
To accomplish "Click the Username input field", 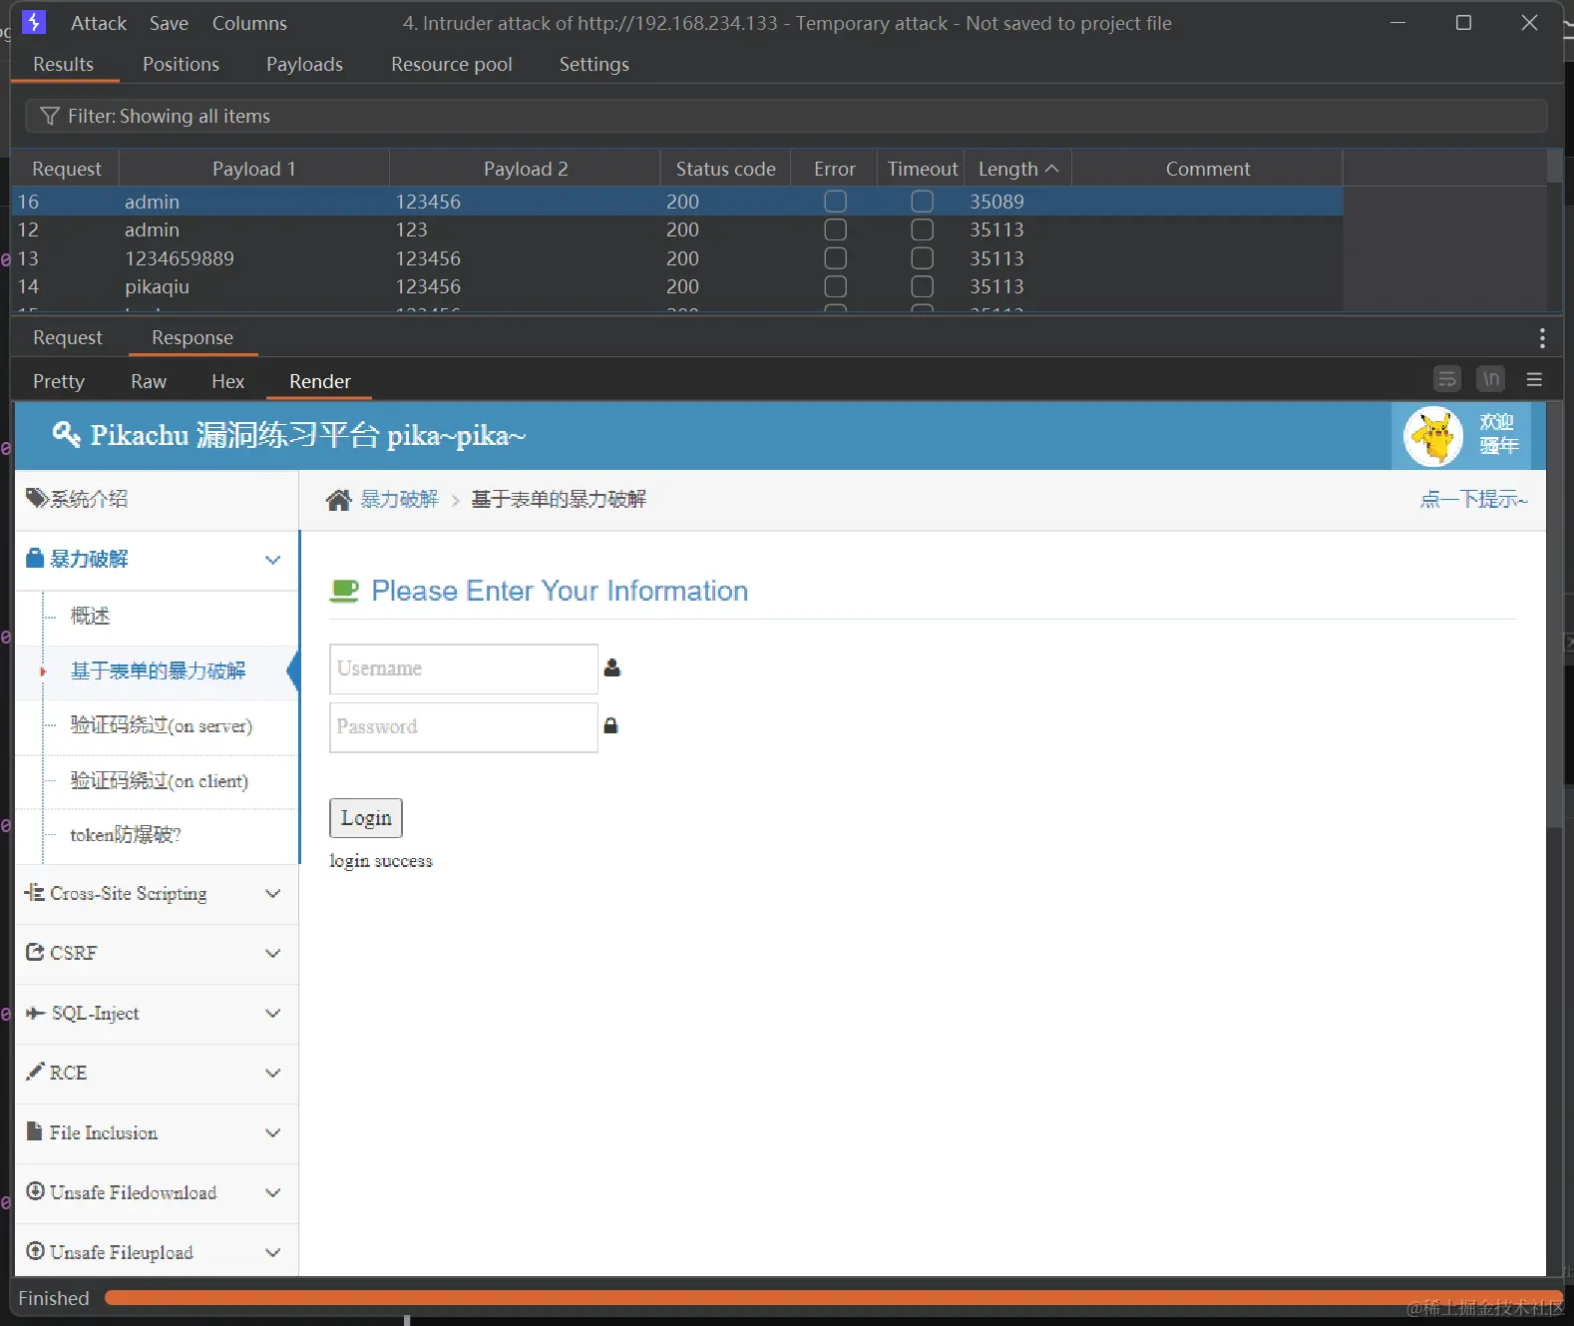I will (x=464, y=668).
